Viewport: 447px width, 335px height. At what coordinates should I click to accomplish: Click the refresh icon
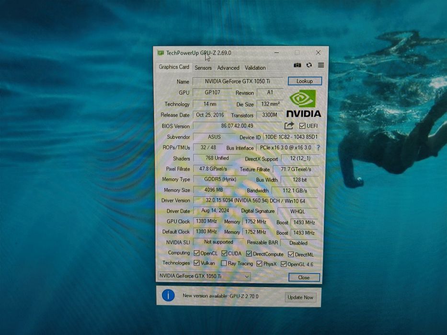click(x=309, y=65)
